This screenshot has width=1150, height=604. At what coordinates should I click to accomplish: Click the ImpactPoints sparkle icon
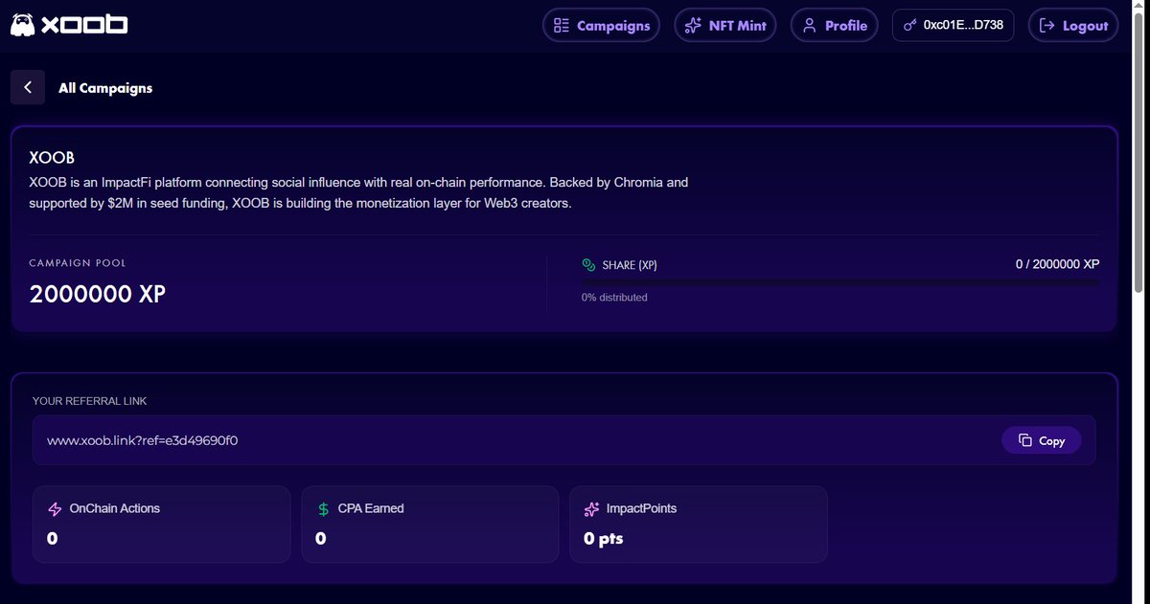(x=591, y=509)
